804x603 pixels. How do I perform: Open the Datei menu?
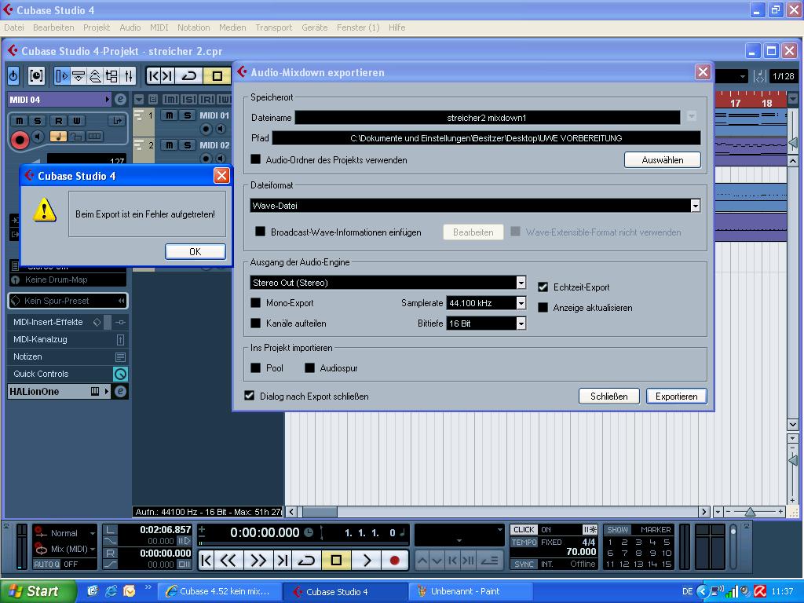point(14,27)
